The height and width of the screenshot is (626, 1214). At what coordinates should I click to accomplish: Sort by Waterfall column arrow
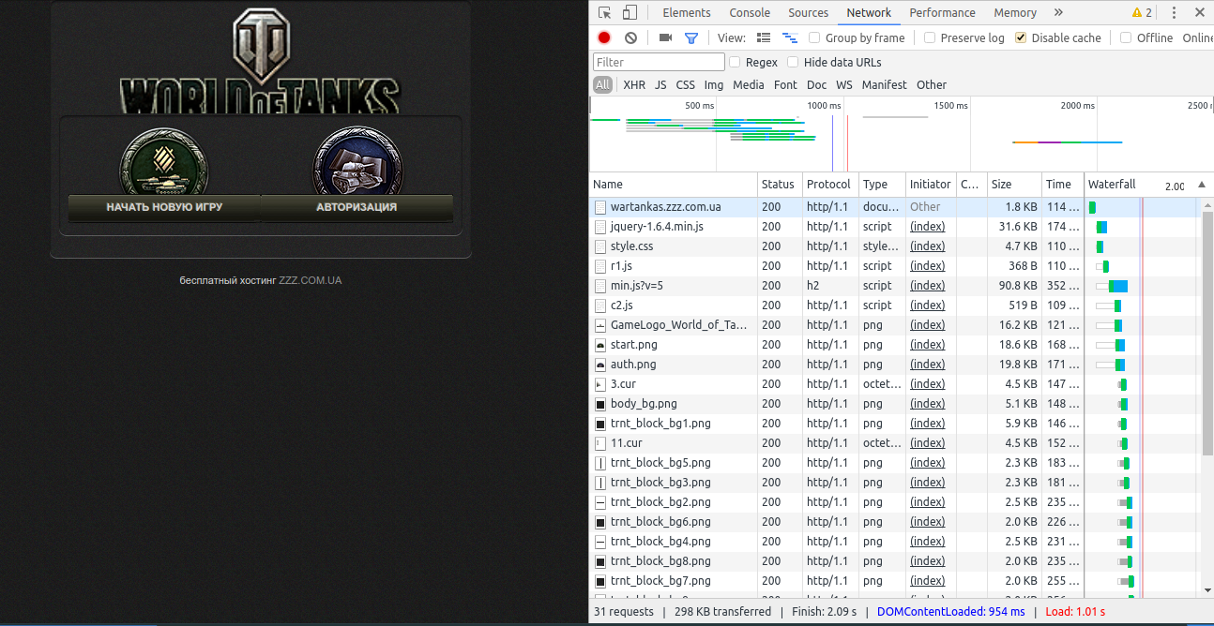tap(1202, 185)
